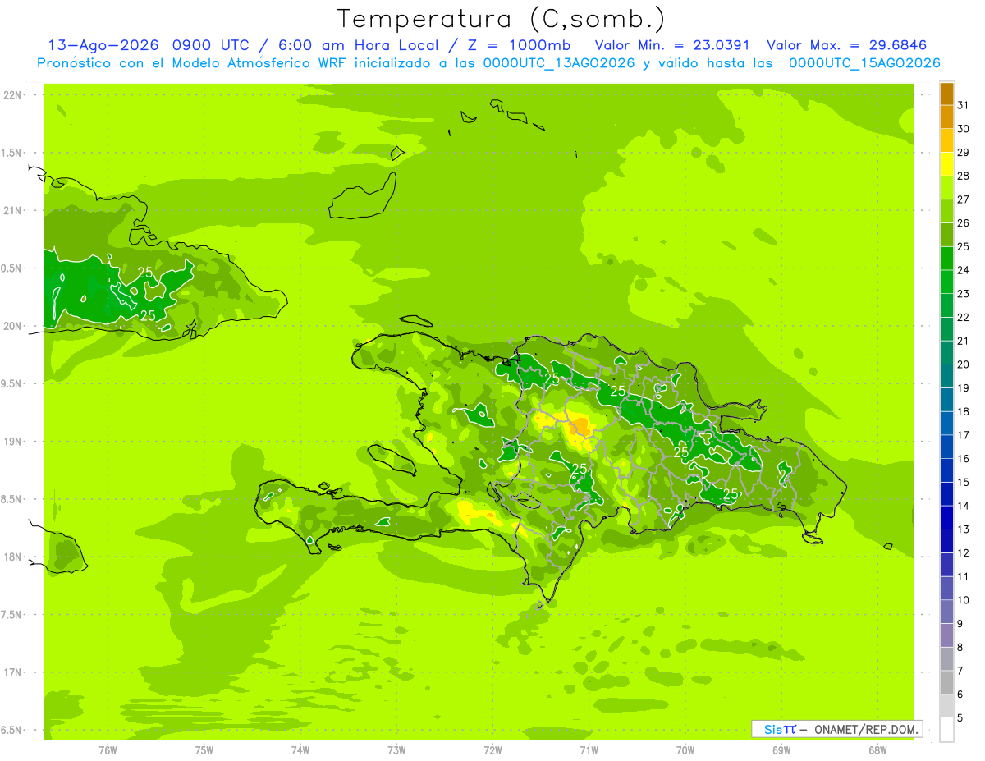
Task: Click 'Valor Max. = 29.6846' in header
Action: click(x=846, y=45)
